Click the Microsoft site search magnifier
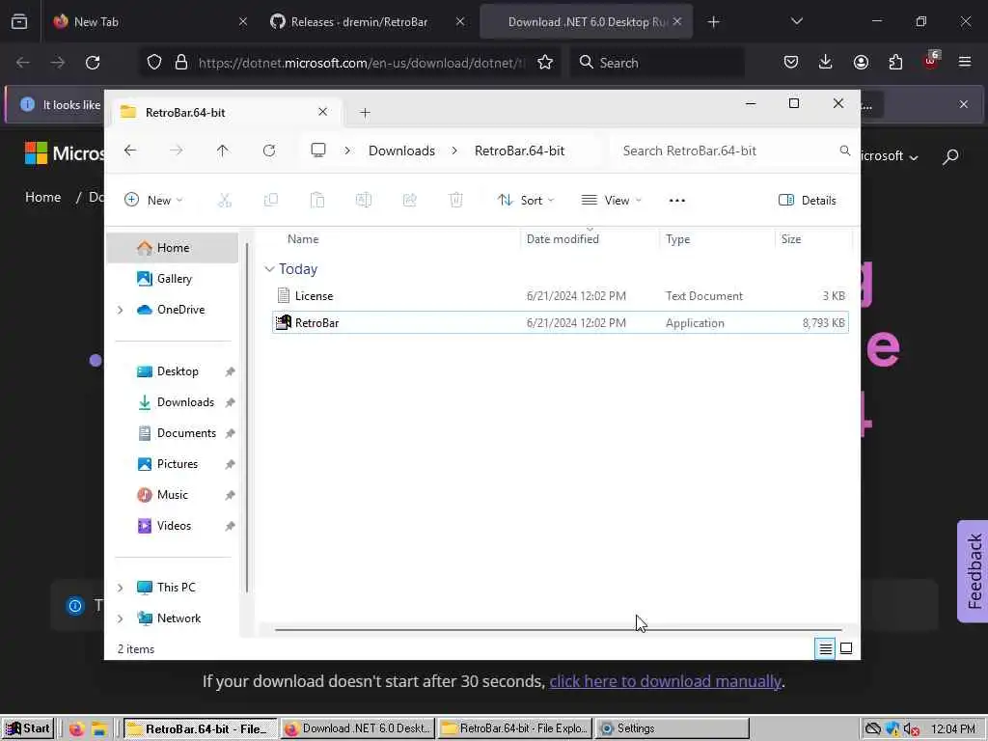This screenshot has width=988, height=741. 950,156
